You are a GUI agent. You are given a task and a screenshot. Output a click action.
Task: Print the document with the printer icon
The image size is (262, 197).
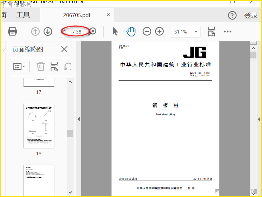12,31
